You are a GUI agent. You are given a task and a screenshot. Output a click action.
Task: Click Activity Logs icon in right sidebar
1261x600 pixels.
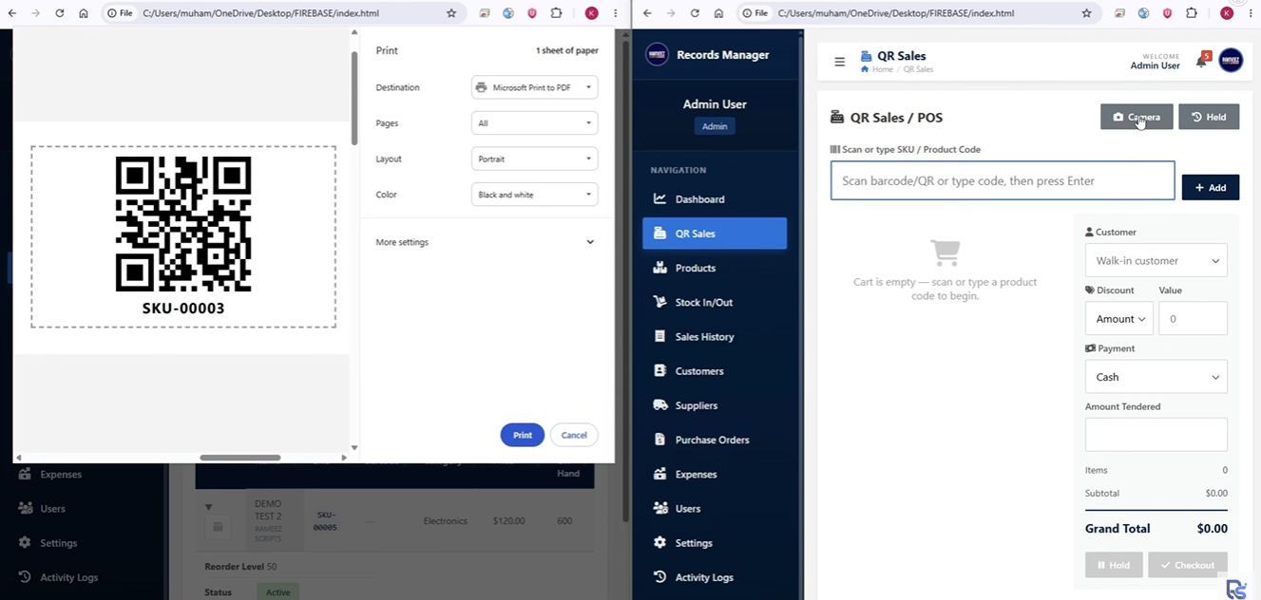click(660, 577)
